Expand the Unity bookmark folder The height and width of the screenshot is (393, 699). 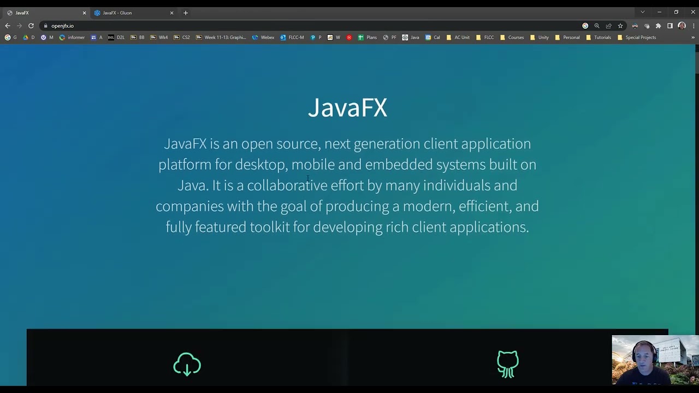tap(539, 38)
